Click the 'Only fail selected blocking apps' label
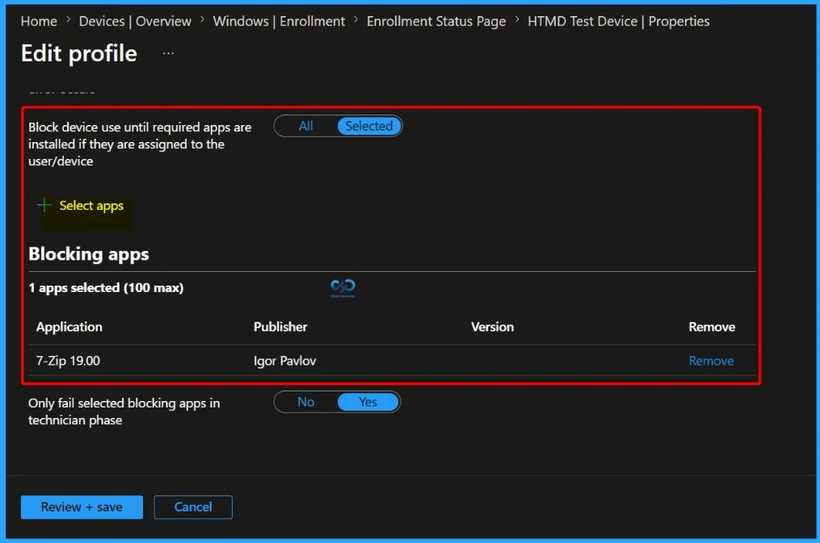Screen dimensions: 820x543 [124, 411]
